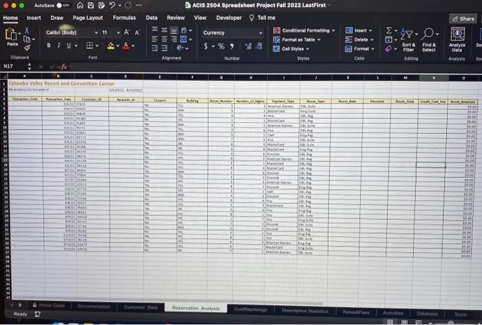This screenshot has width=482, height=325.
Task: Open the Formulas ribbon tab
Action: [124, 18]
